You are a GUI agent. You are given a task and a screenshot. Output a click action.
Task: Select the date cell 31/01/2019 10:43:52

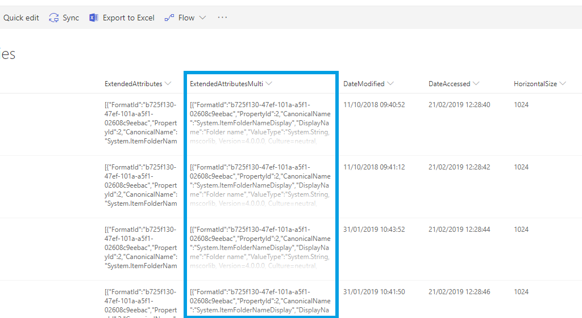click(374, 230)
